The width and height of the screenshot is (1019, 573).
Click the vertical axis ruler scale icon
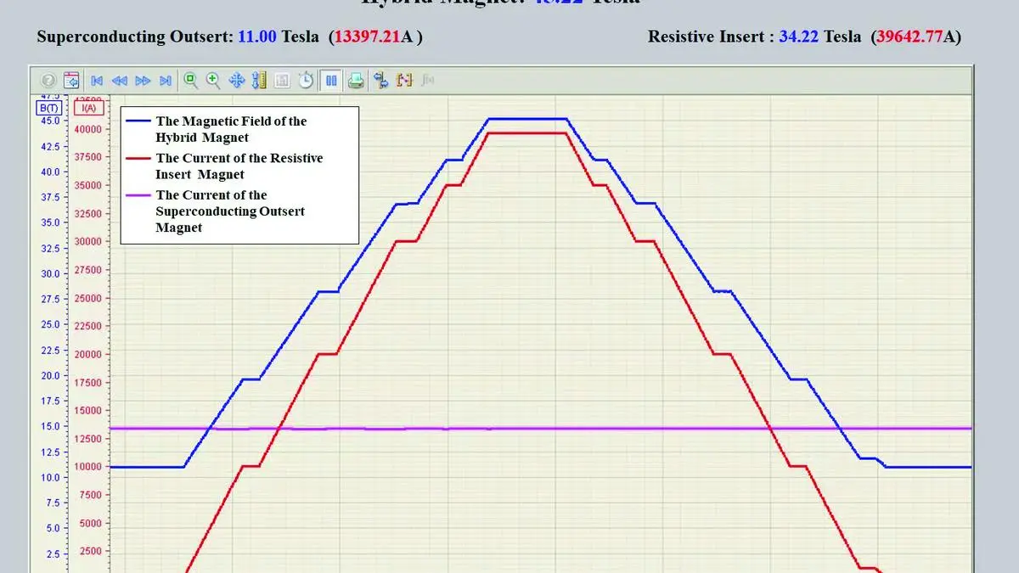[260, 81]
